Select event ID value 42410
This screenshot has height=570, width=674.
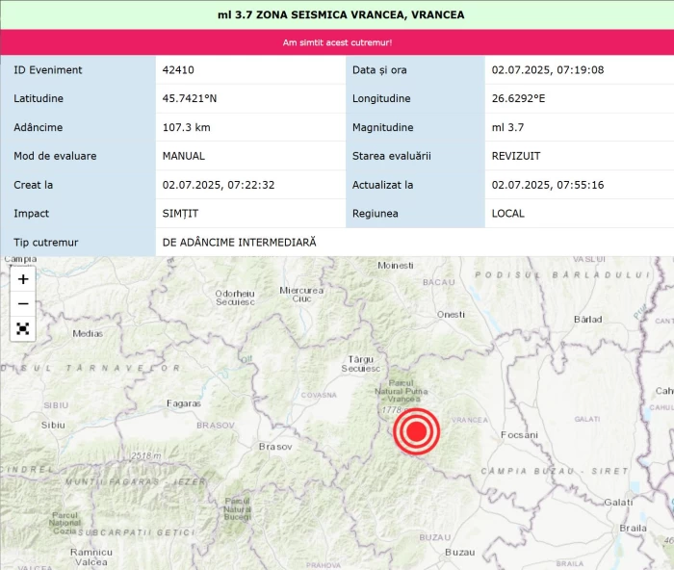click(x=178, y=70)
